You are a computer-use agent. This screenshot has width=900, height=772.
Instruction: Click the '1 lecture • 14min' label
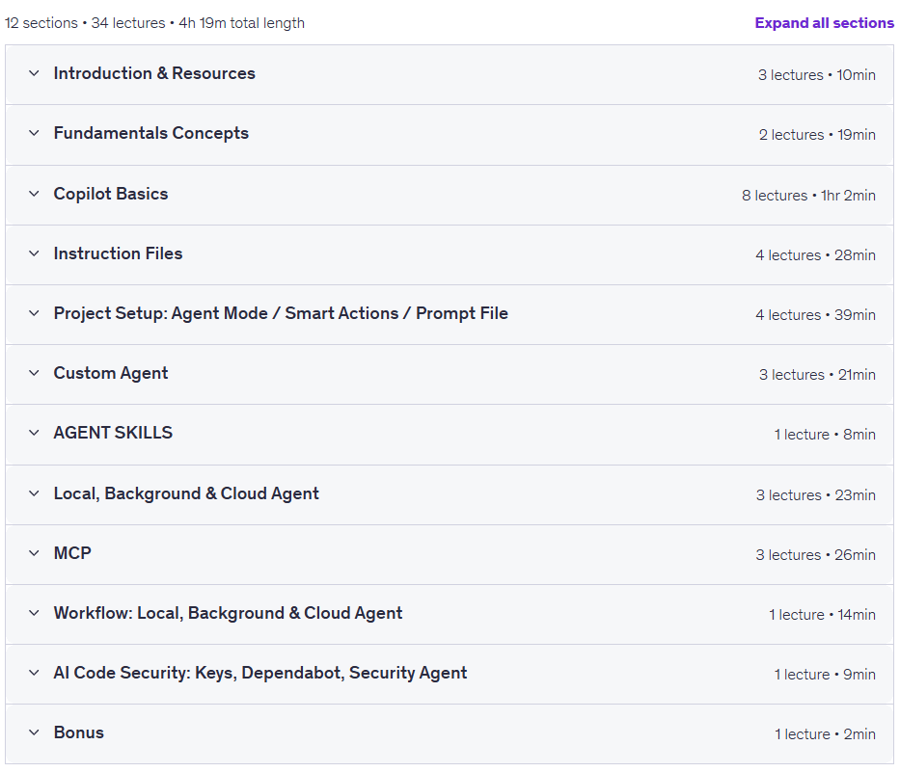[822, 615]
